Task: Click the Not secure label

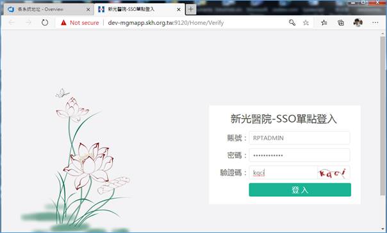Action: point(85,23)
